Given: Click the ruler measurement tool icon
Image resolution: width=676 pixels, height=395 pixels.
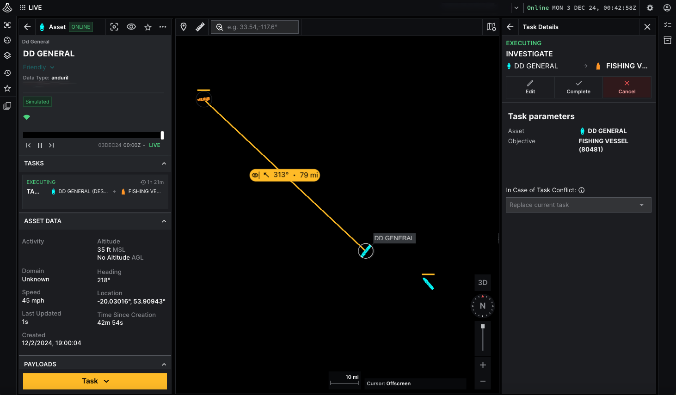Looking at the screenshot, I should coord(200,27).
